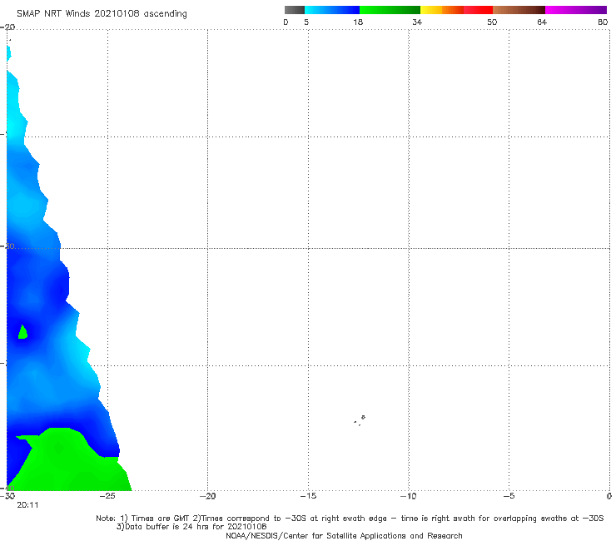The width and height of the screenshot is (616, 541).
Task: Click the magenta-purple segment of the colorbar
Action: click(576, 10)
